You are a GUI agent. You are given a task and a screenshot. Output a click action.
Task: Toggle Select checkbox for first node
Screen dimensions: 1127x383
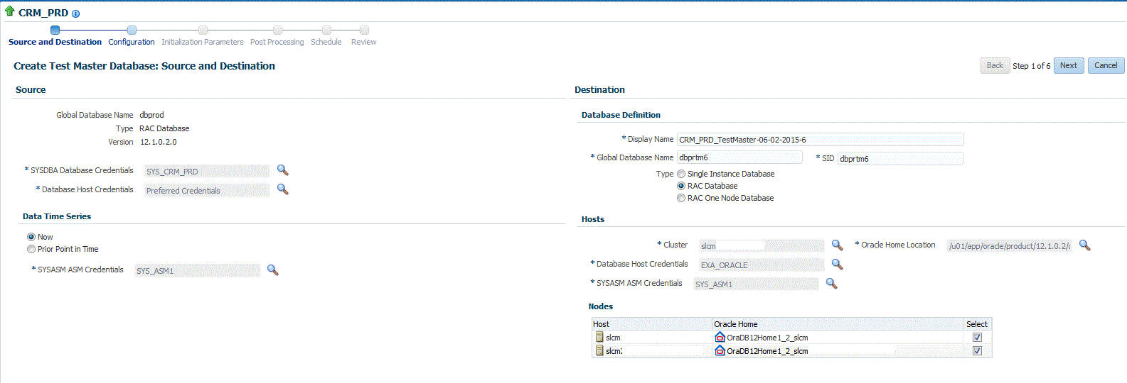click(977, 338)
